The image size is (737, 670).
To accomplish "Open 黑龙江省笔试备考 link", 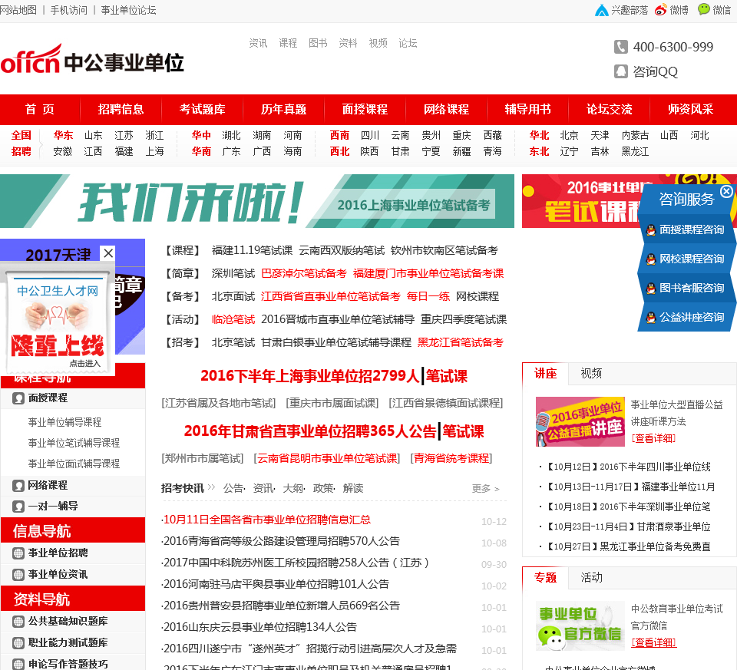I will (x=461, y=342).
